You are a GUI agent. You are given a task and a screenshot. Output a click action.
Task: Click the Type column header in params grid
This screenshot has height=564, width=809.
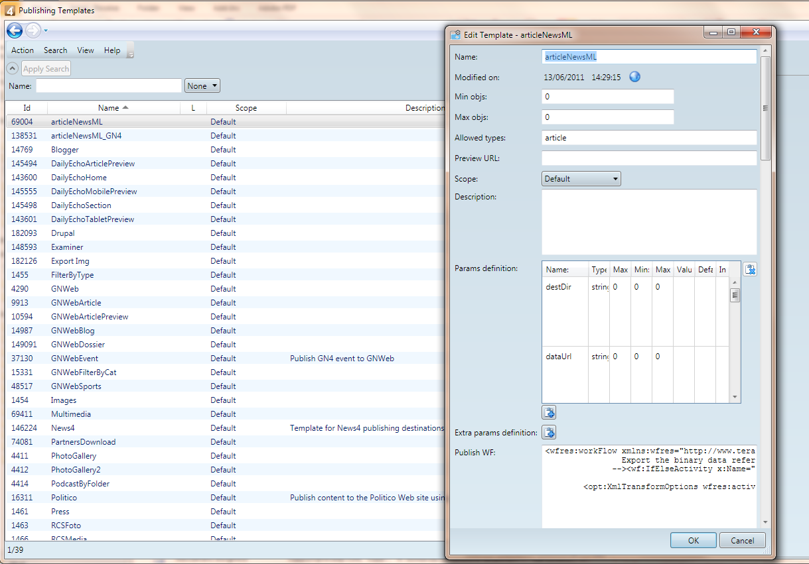point(599,270)
